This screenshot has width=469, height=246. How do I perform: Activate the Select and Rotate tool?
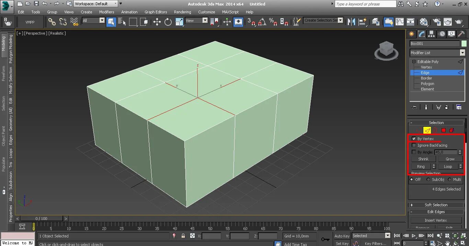click(168, 22)
